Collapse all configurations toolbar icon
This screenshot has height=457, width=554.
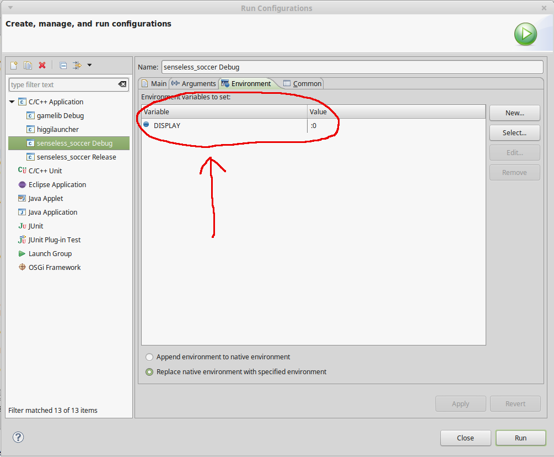point(63,65)
